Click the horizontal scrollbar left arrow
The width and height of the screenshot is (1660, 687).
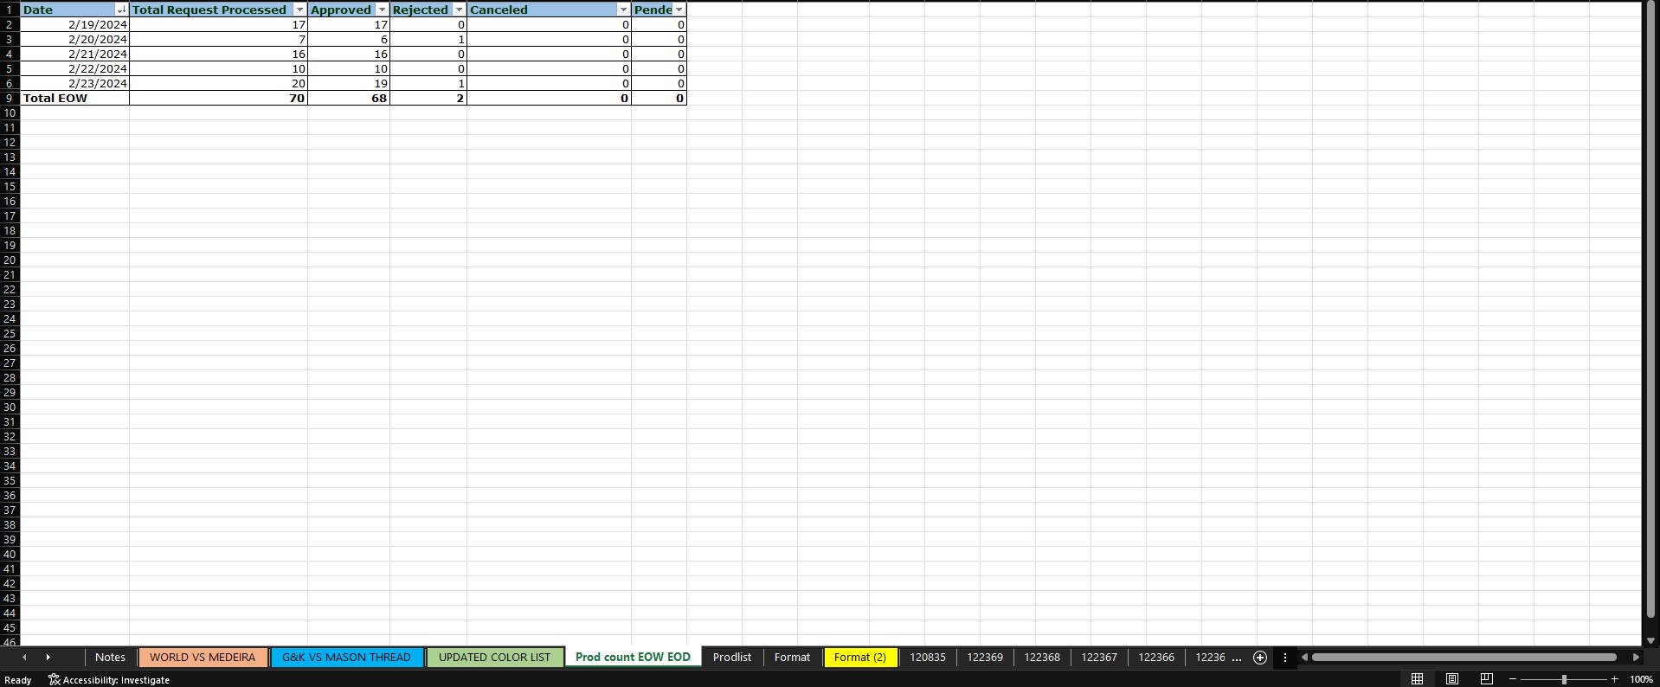coord(1304,658)
